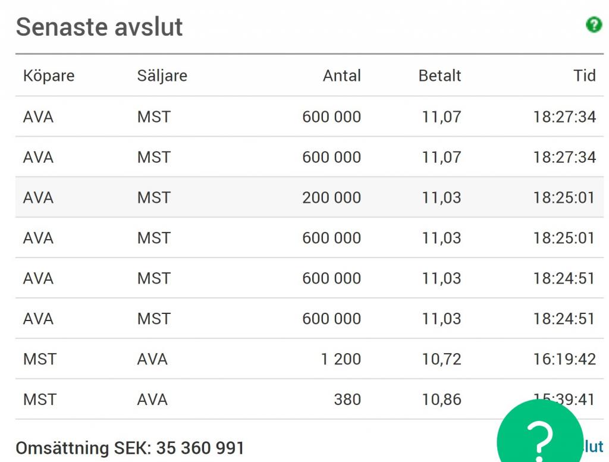Image resolution: width=609 pixels, height=462 pixels.
Task: Click buyer MST in the 16:19:42 row
Action: [40, 359]
